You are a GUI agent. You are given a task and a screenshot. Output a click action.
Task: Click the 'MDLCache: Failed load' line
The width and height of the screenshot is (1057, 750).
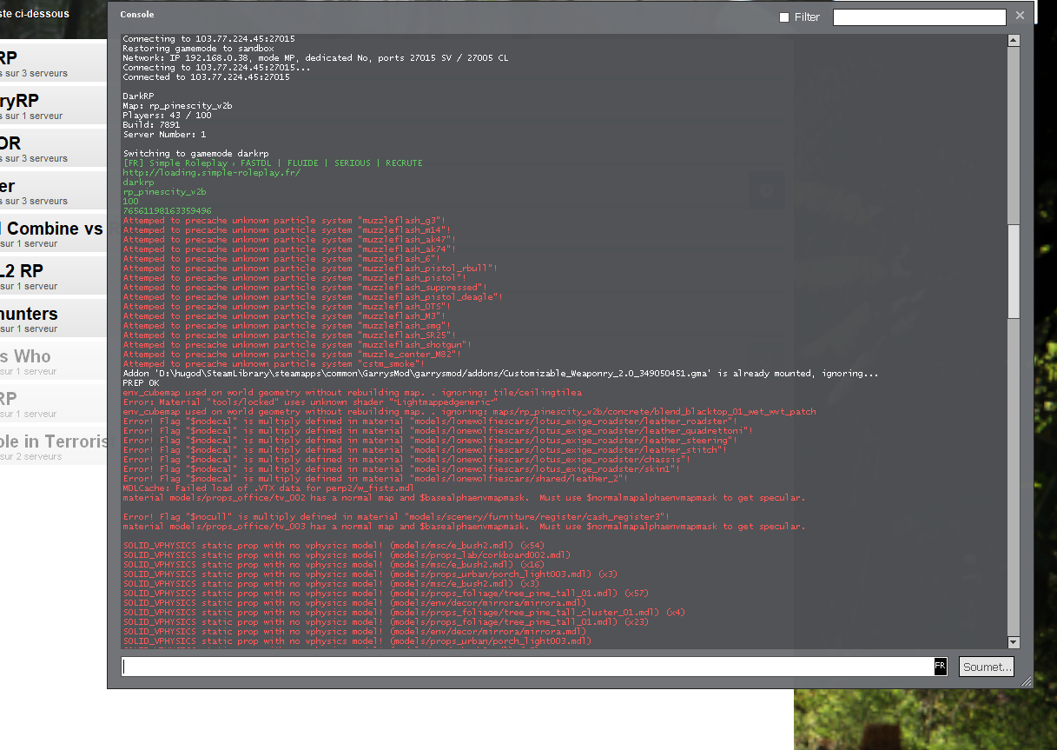coord(268,488)
